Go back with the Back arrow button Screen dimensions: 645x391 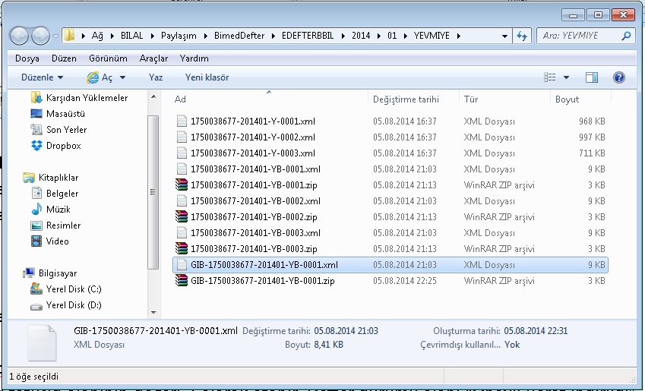pyautogui.click(x=19, y=36)
